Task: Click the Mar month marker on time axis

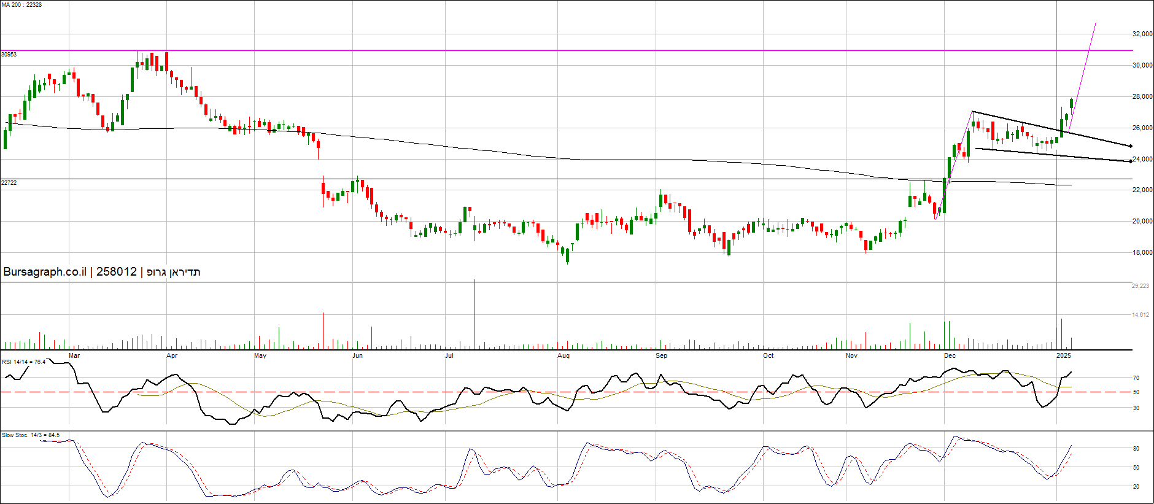Action: (x=74, y=355)
